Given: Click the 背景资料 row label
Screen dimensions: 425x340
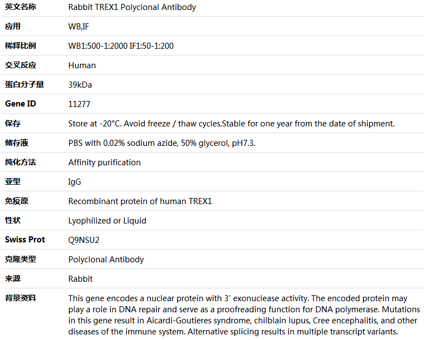Looking at the screenshot, I should 21,298.
